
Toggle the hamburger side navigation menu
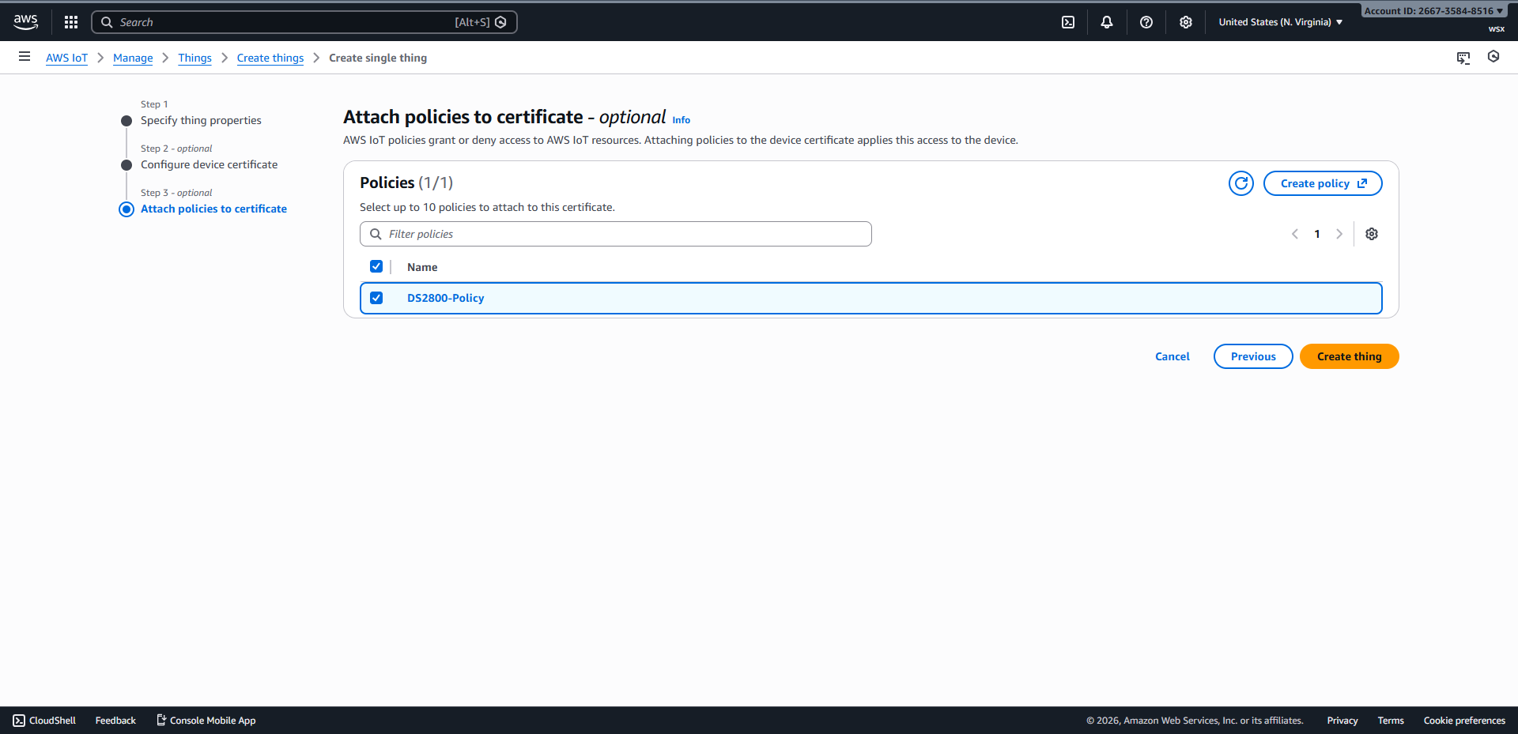point(25,57)
